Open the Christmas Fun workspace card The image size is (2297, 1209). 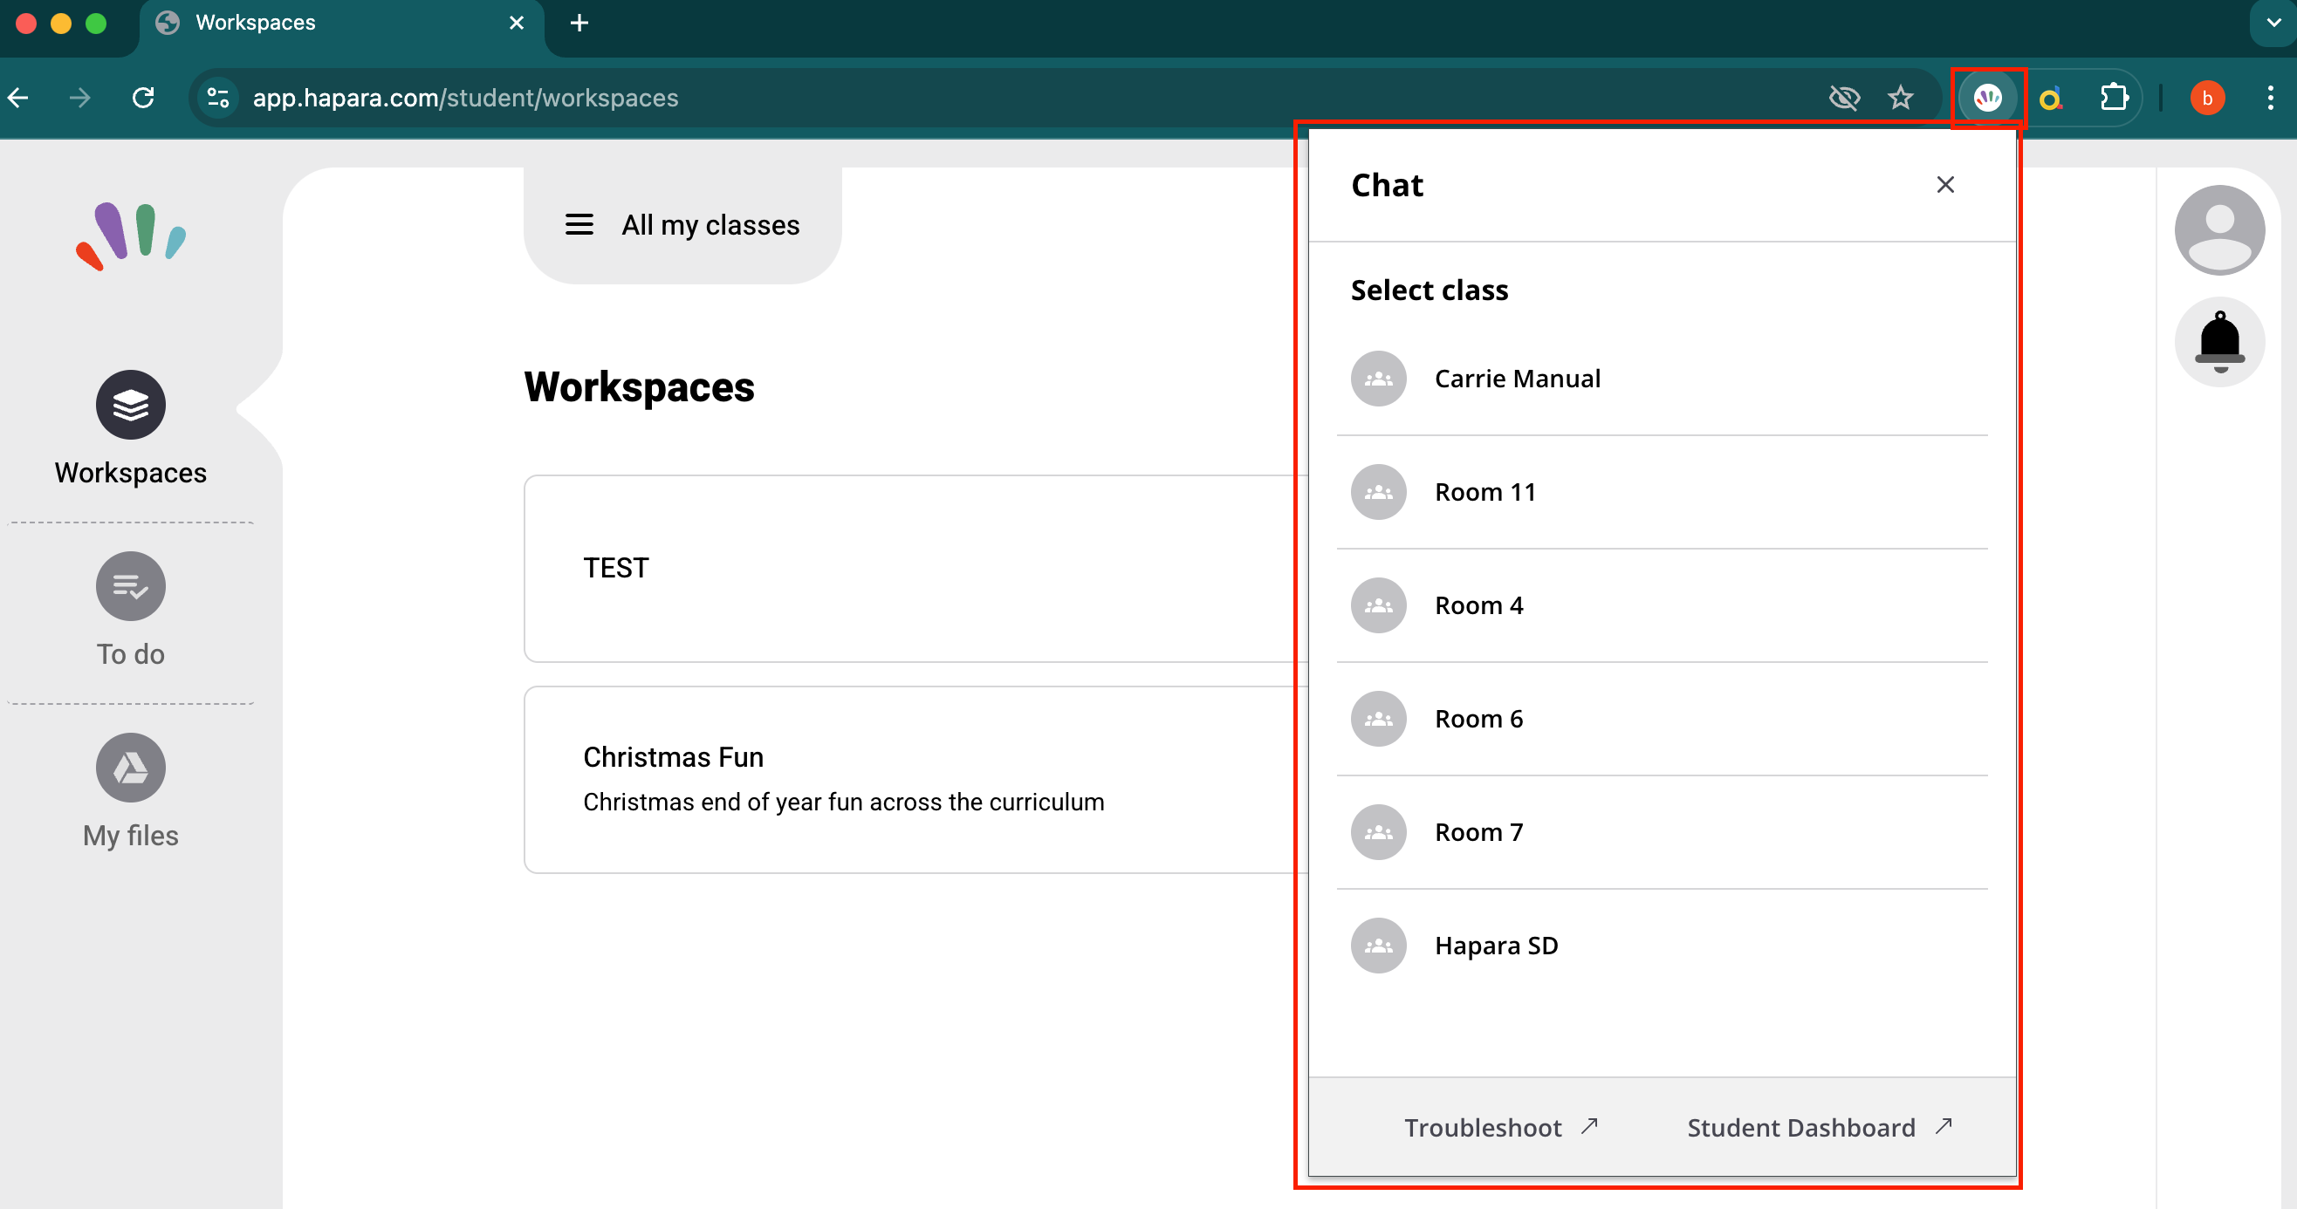tap(915, 779)
